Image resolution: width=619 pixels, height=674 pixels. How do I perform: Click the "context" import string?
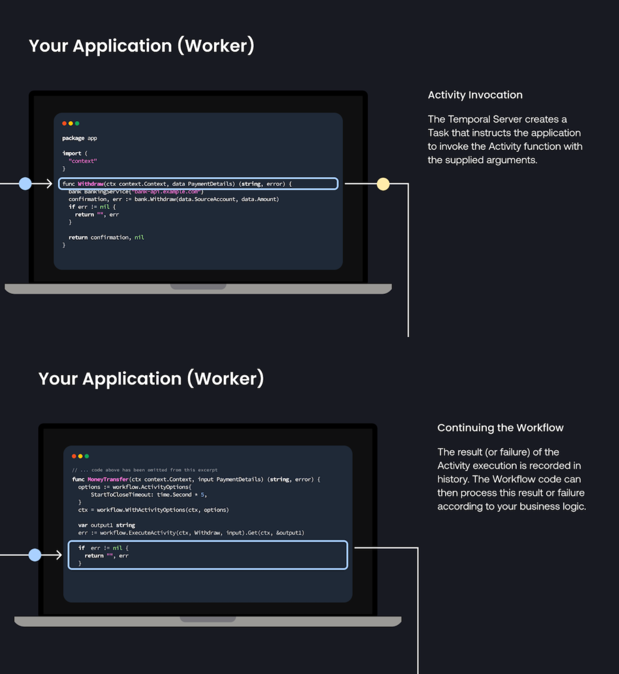(x=83, y=161)
